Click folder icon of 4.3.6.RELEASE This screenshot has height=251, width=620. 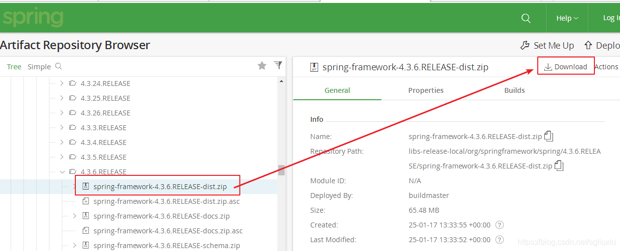(x=73, y=172)
